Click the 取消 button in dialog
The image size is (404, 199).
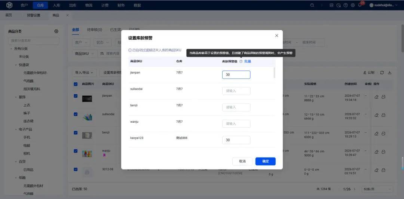pos(242,161)
